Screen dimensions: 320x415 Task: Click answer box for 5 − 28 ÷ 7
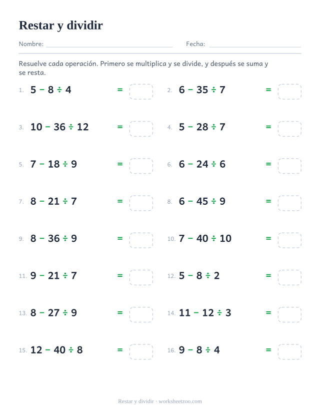(289, 129)
